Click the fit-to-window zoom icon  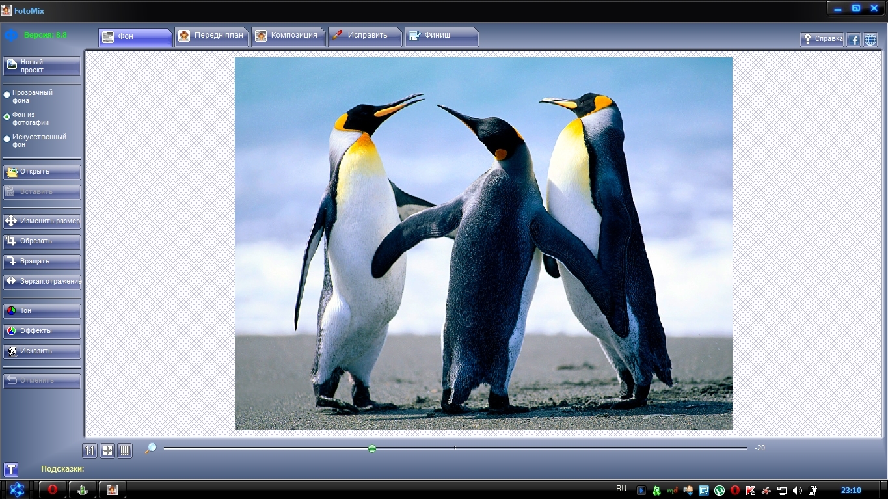(x=107, y=450)
